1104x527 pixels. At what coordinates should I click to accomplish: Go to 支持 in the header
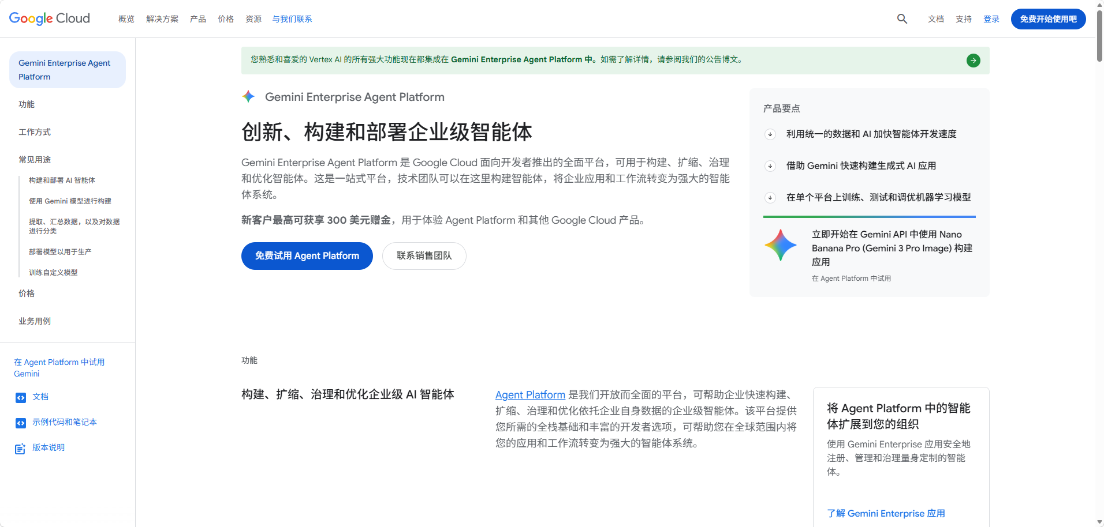[x=964, y=19]
